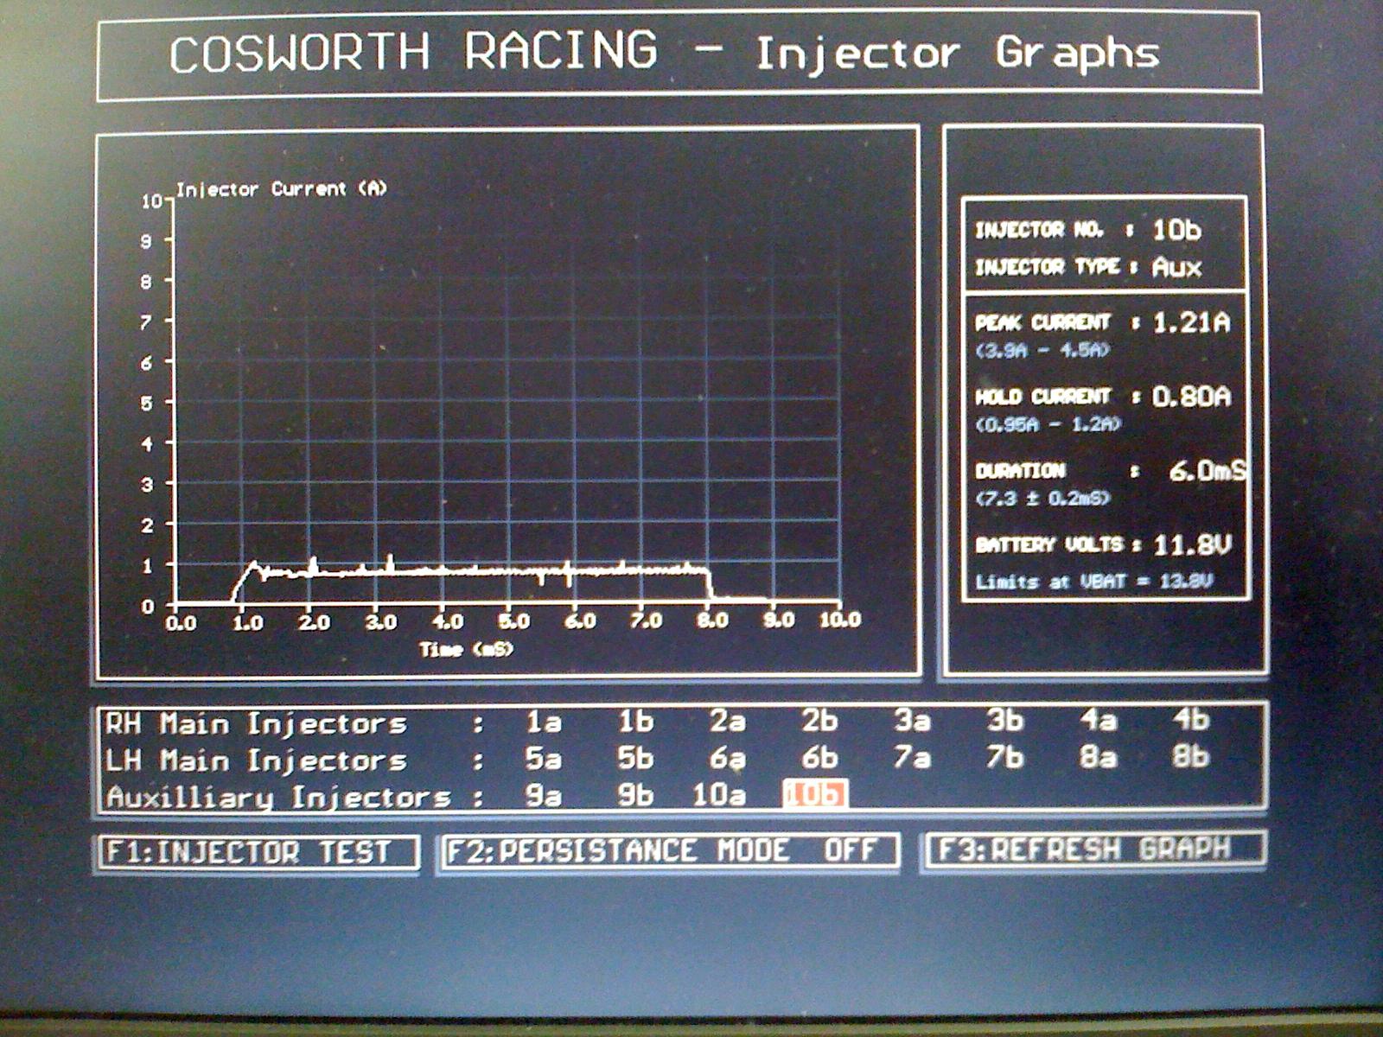Click the highlighted injector 10b
The image size is (1383, 1037).
click(x=815, y=793)
